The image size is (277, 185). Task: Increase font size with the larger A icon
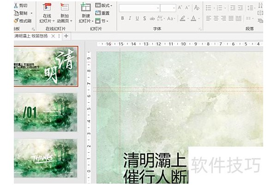[x=180, y=7]
